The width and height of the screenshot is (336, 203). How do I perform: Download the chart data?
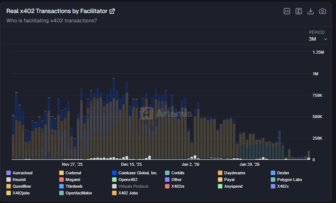coord(311,11)
